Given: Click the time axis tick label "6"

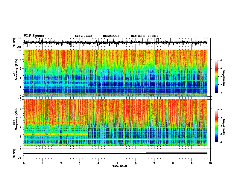Looking at the screenshot, I should tap(136, 163).
